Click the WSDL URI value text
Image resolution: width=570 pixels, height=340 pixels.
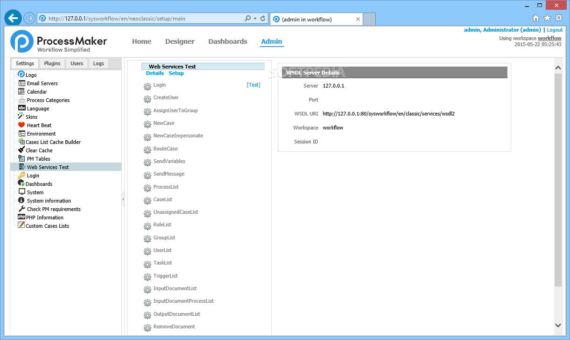pyautogui.click(x=388, y=113)
